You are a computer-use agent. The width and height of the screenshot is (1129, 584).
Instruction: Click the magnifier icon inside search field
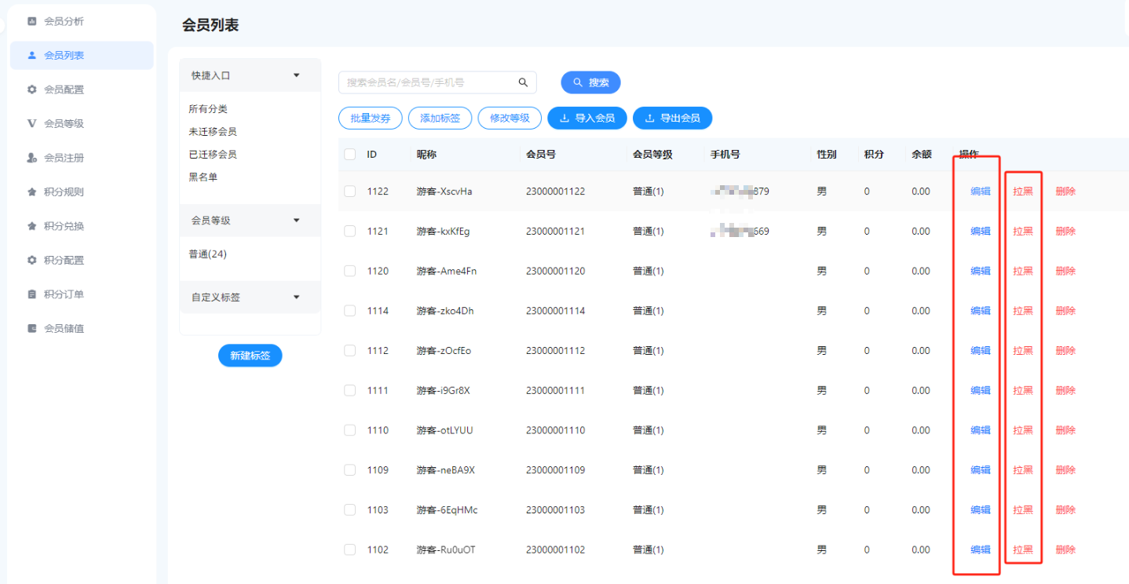coord(523,82)
